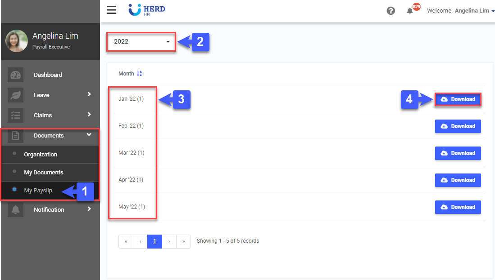Download the Mar '22 payslip
Viewport: 495px width, 280px height.
(458, 153)
